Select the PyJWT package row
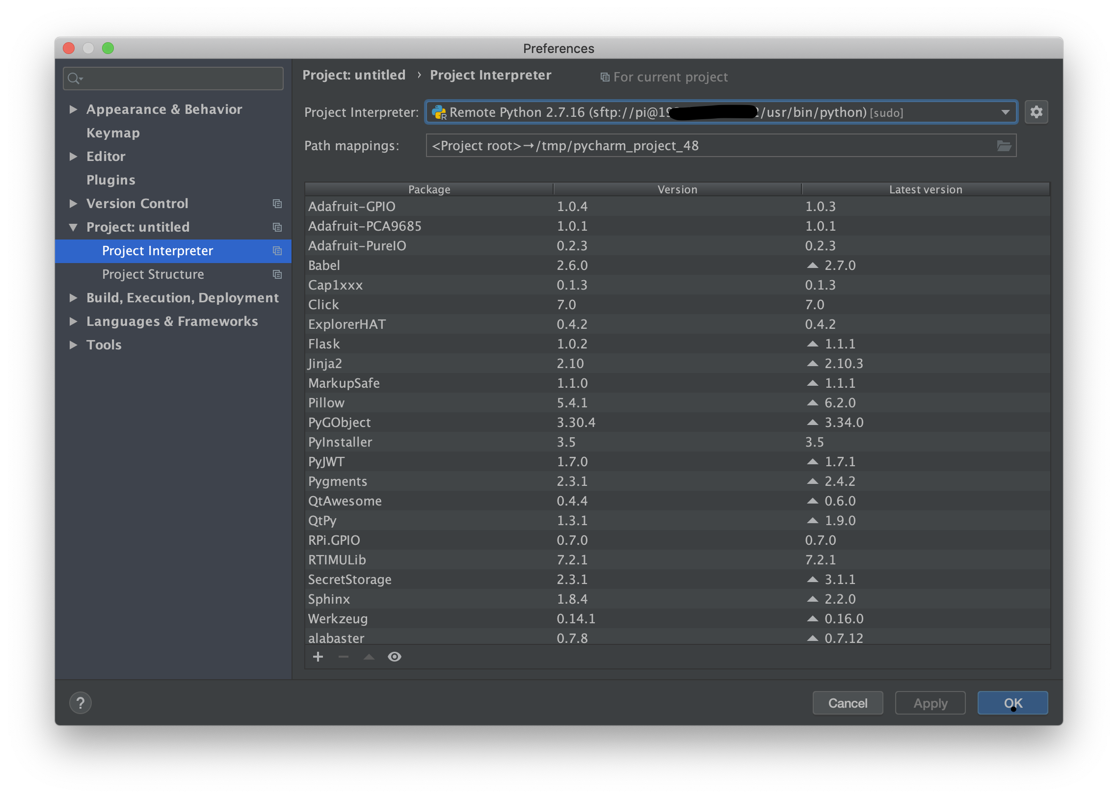Viewport: 1118px width, 798px height. 677,462
